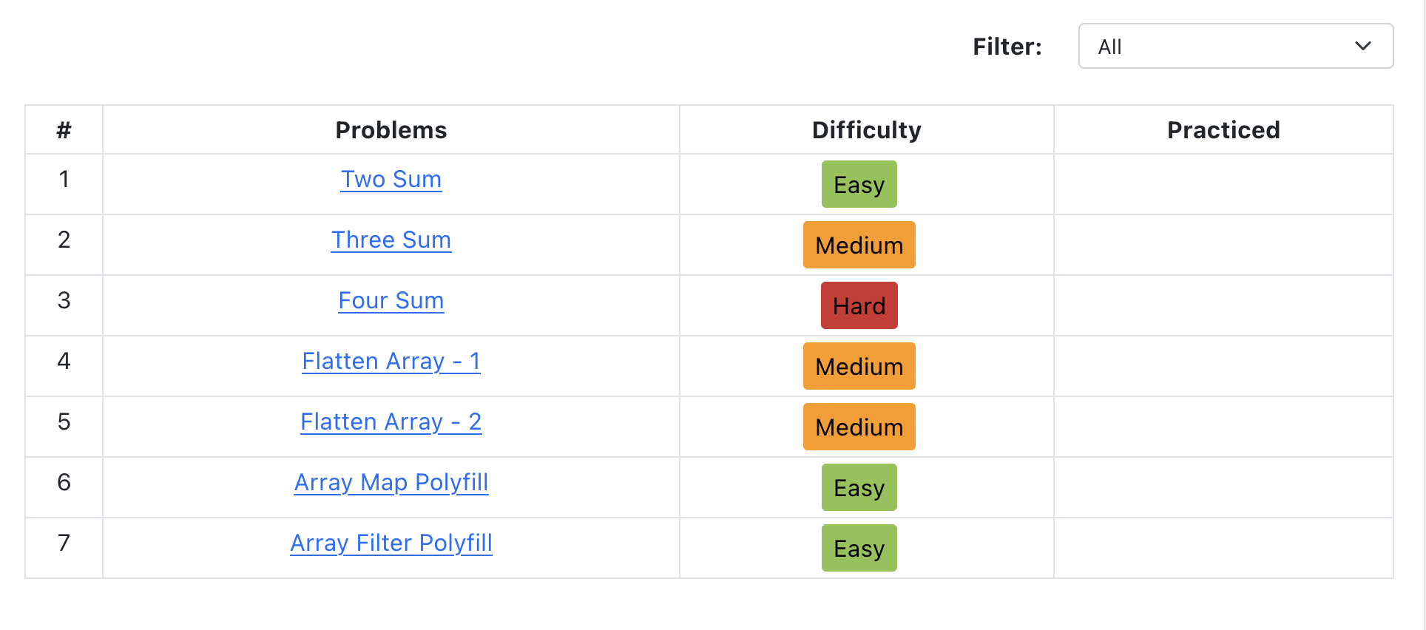Image resolution: width=1426 pixels, height=630 pixels.
Task: Open the Four Sum problem
Action: click(391, 300)
